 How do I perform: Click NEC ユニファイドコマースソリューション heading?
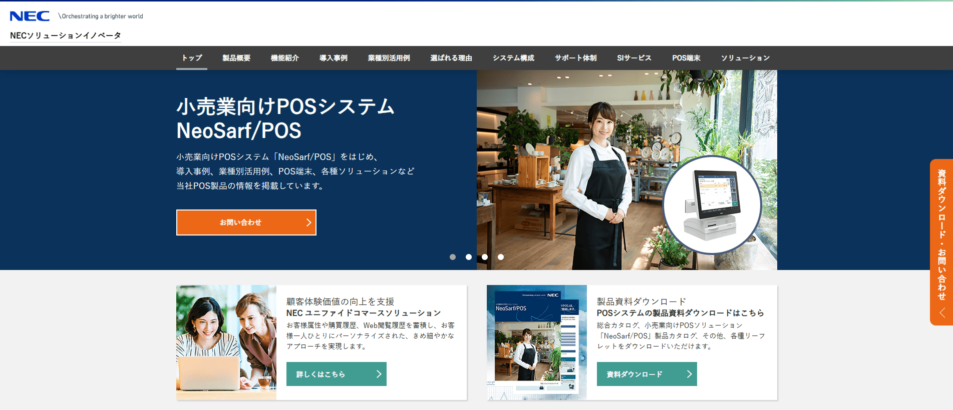coord(364,313)
